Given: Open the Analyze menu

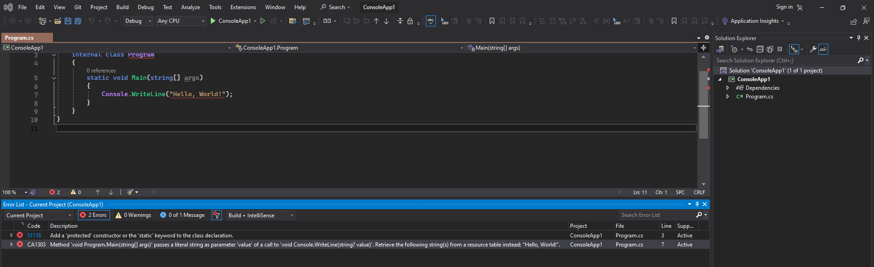Looking at the screenshot, I should coord(190,7).
